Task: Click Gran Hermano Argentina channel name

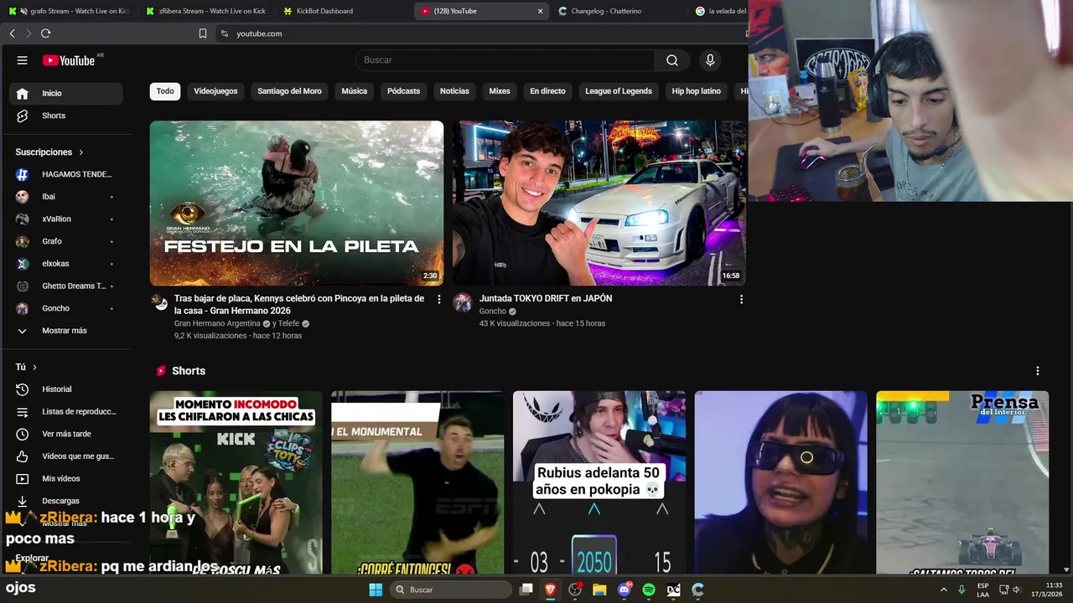Action: (217, 323)
